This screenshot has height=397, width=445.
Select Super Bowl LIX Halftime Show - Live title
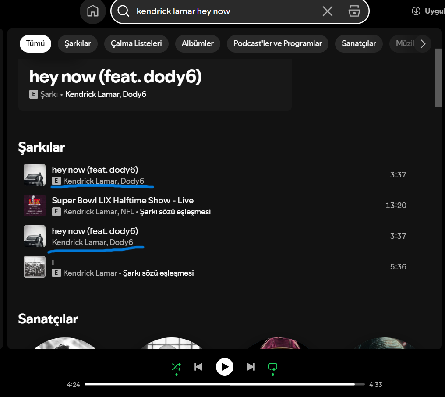click(x=123, y=201)
